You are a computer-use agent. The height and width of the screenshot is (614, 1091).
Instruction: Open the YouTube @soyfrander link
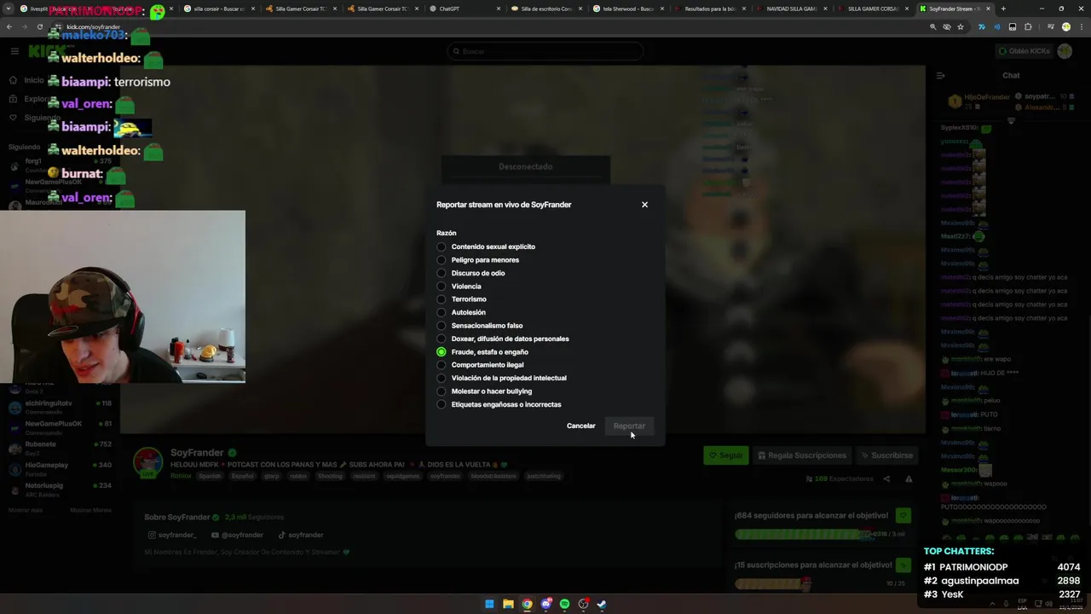tap(237, 535)
